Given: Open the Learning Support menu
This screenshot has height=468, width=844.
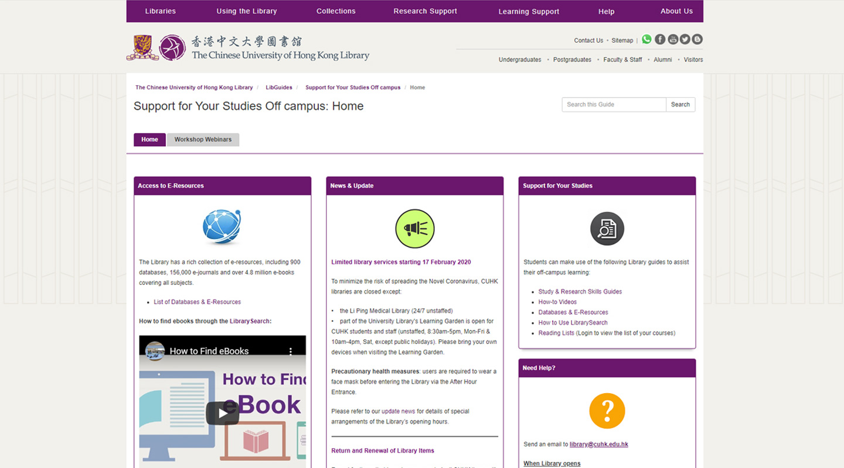Looking at the screenshot, I should [529, 11].
